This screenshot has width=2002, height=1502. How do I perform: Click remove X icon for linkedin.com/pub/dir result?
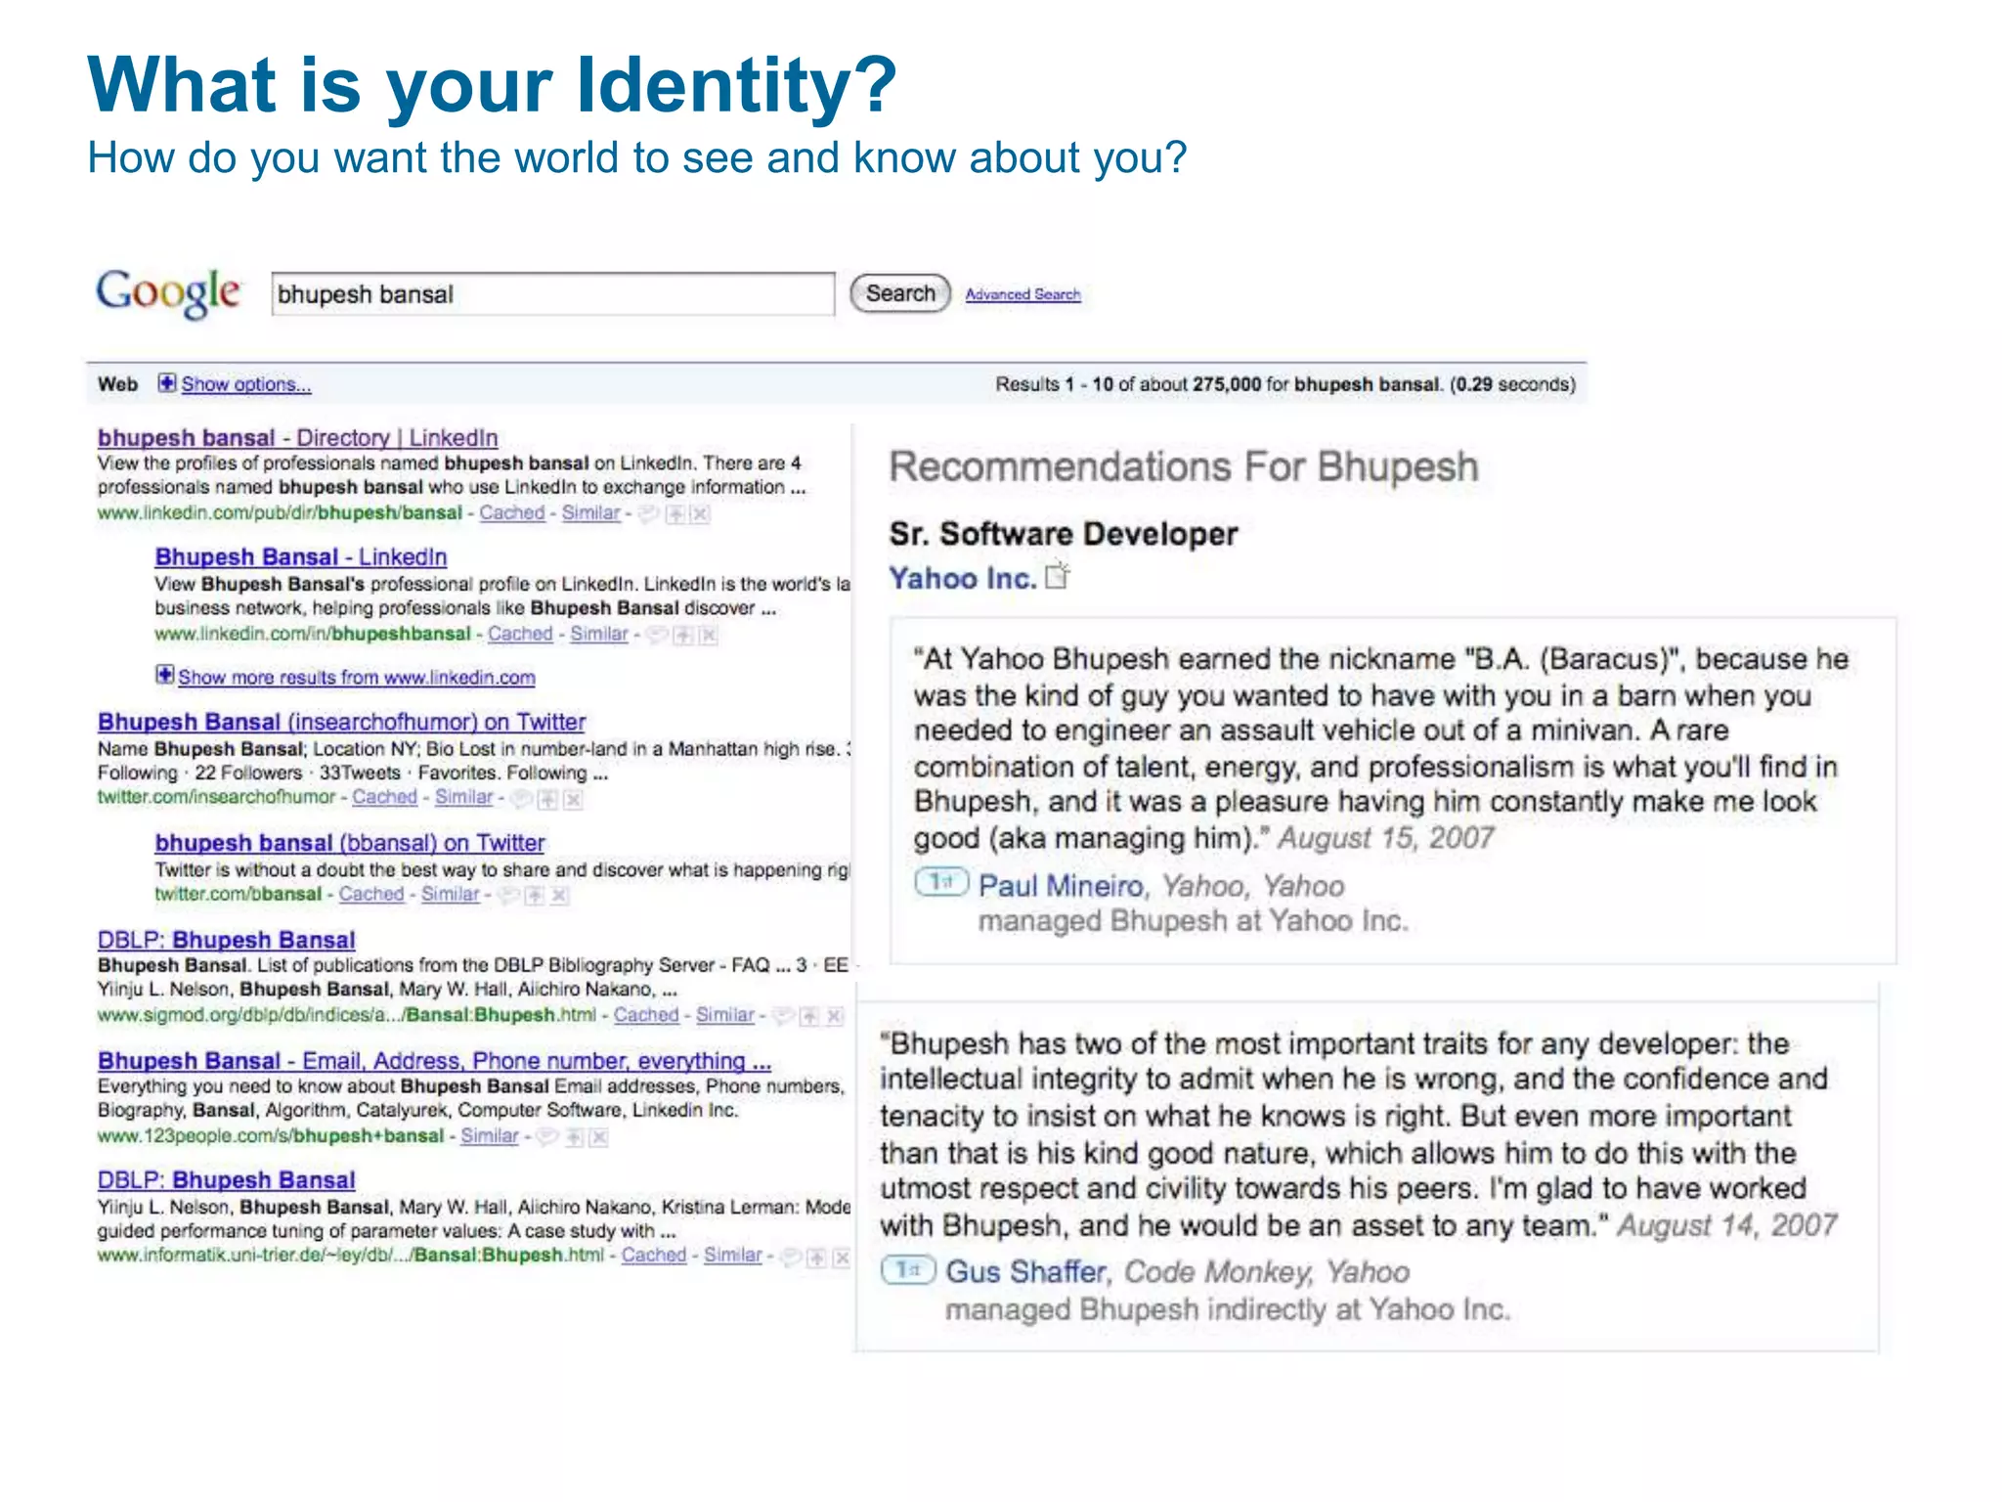[x=700, y=514]
